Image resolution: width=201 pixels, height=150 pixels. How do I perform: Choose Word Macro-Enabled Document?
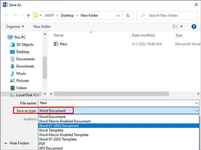coord(119,121)
